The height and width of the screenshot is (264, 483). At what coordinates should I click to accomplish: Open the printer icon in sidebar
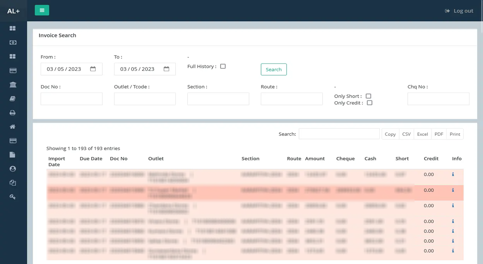click(x=13, y=113)
